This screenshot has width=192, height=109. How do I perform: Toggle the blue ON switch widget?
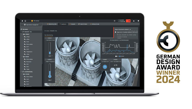pos(105,67)
